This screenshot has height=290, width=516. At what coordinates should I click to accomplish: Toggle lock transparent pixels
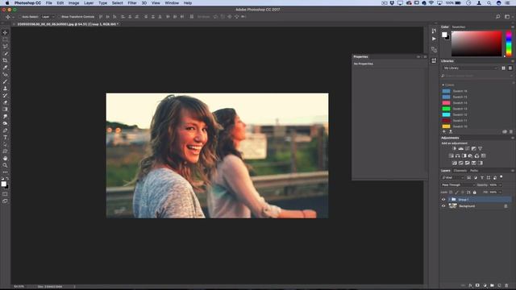pyautogui.click(x=451, y=193)
